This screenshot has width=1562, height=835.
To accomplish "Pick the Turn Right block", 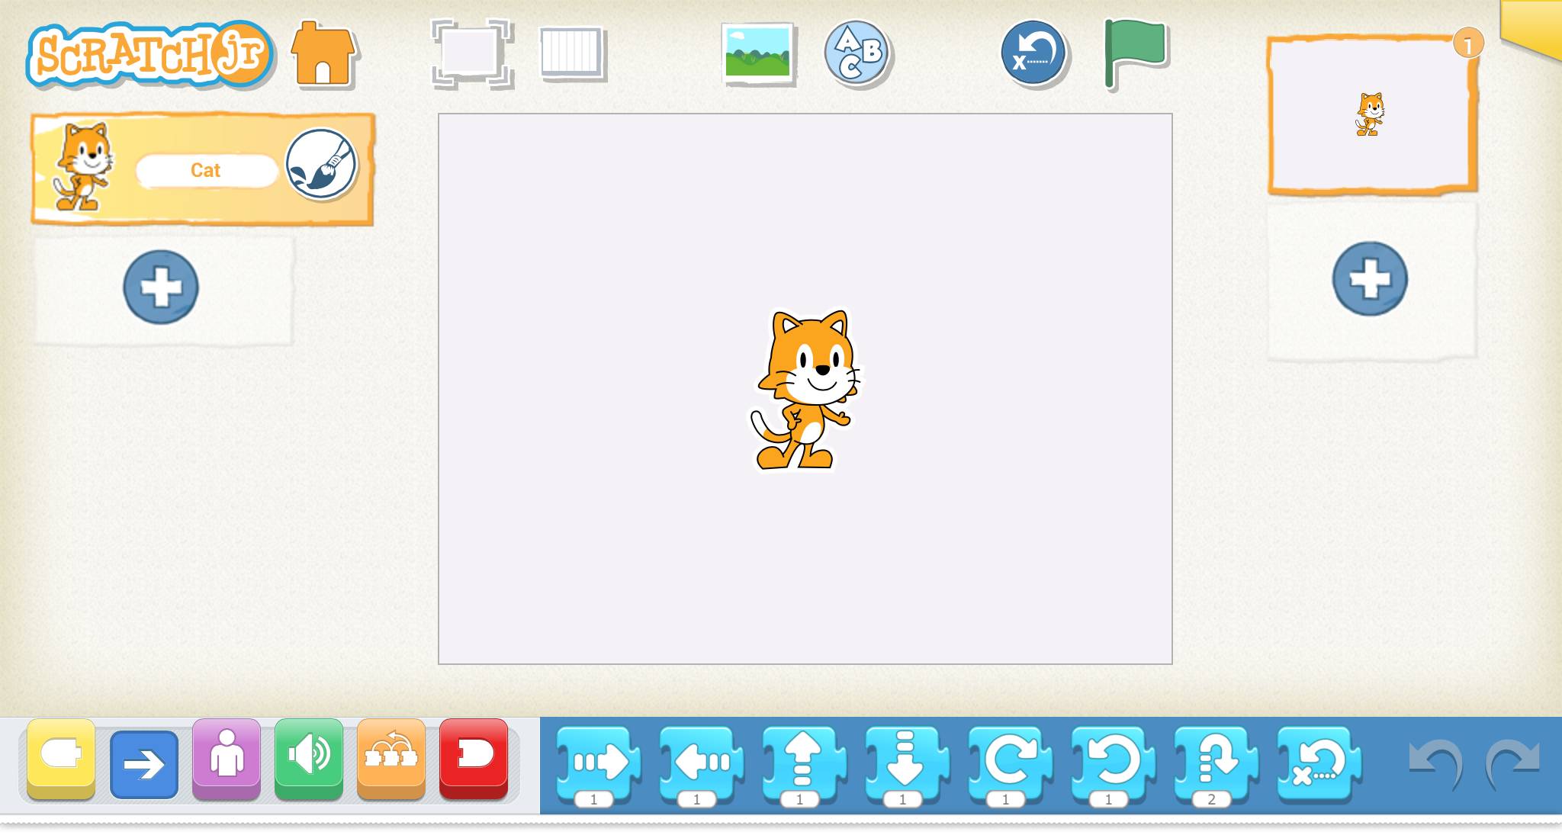I will coord(1011,761).
